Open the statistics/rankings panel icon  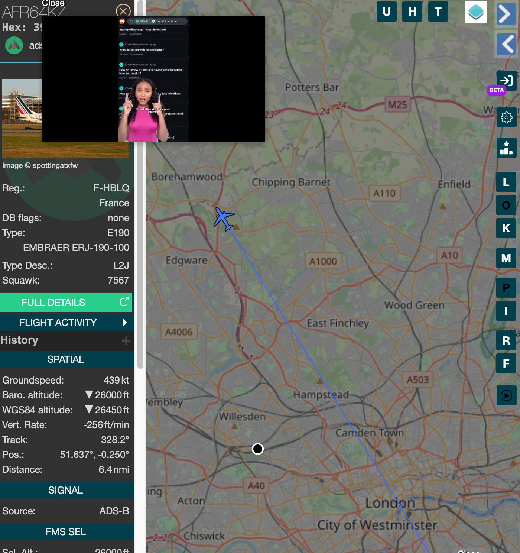point(507,147)
